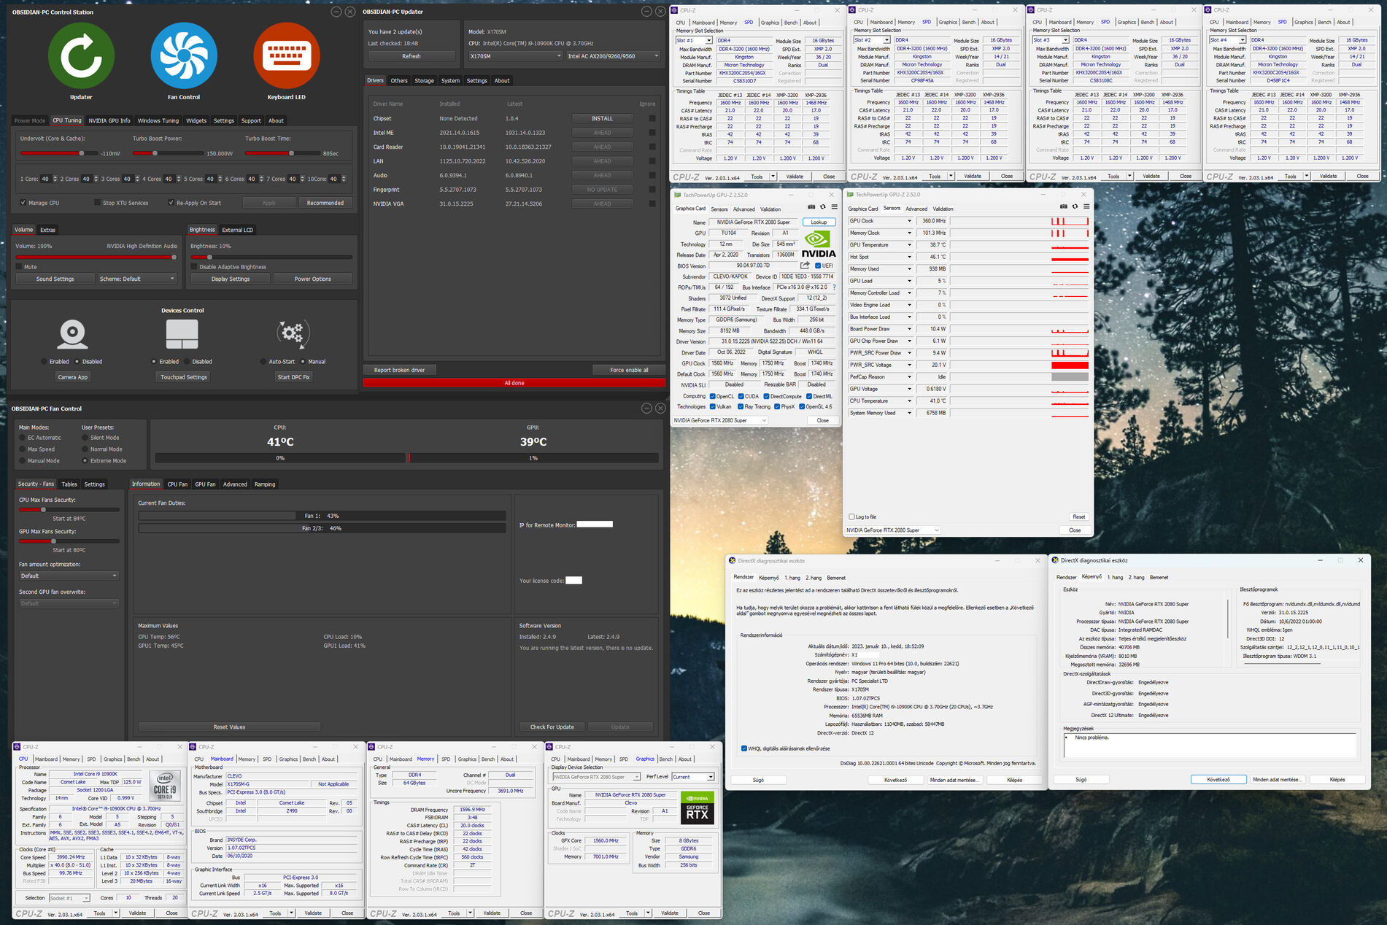This screenshot has height=925, width=1387.
Task: Click refresh icon in GPU-Z Graphics Card window
Action: pyautogui.click(x=823, y=207)
